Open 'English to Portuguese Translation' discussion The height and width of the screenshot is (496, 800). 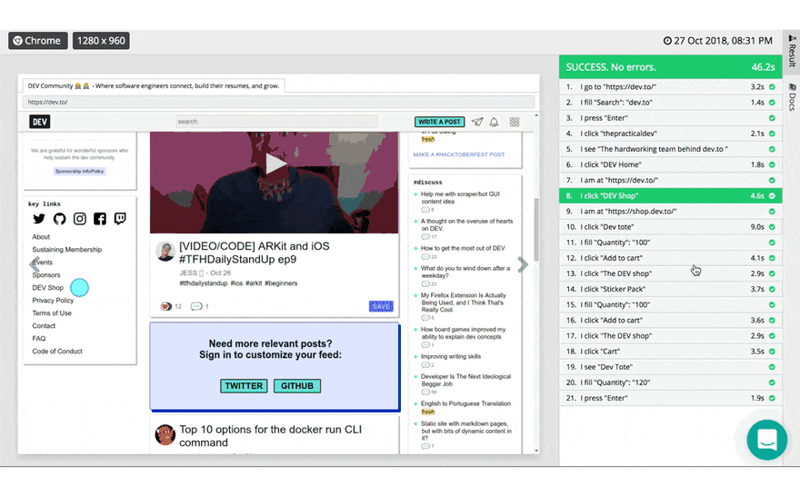click(465, 403)
